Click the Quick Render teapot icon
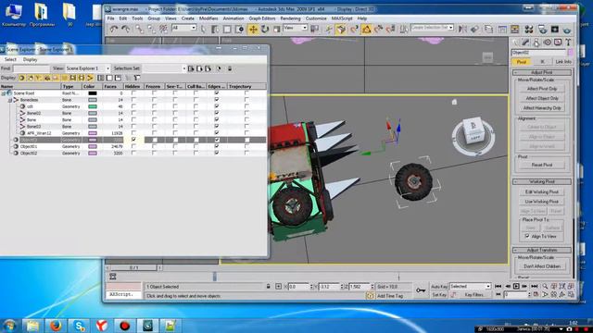Image resolution: width=593 pixels, height=333 pixels. pyautogui.click(x=566, y=30)
